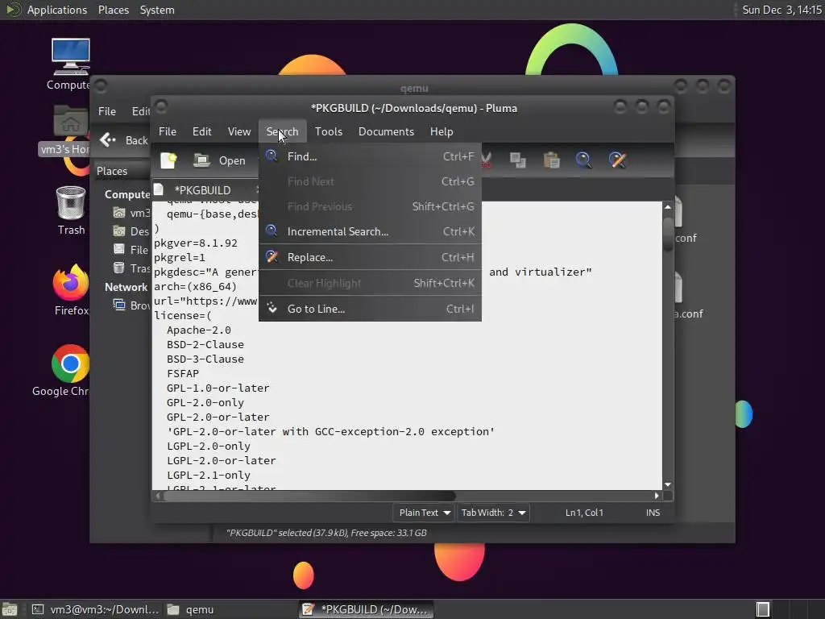Click the show desktop icon in bottom panel
Image resolution: width=825 pixels, height=619 pixels.
coord(9,609)
